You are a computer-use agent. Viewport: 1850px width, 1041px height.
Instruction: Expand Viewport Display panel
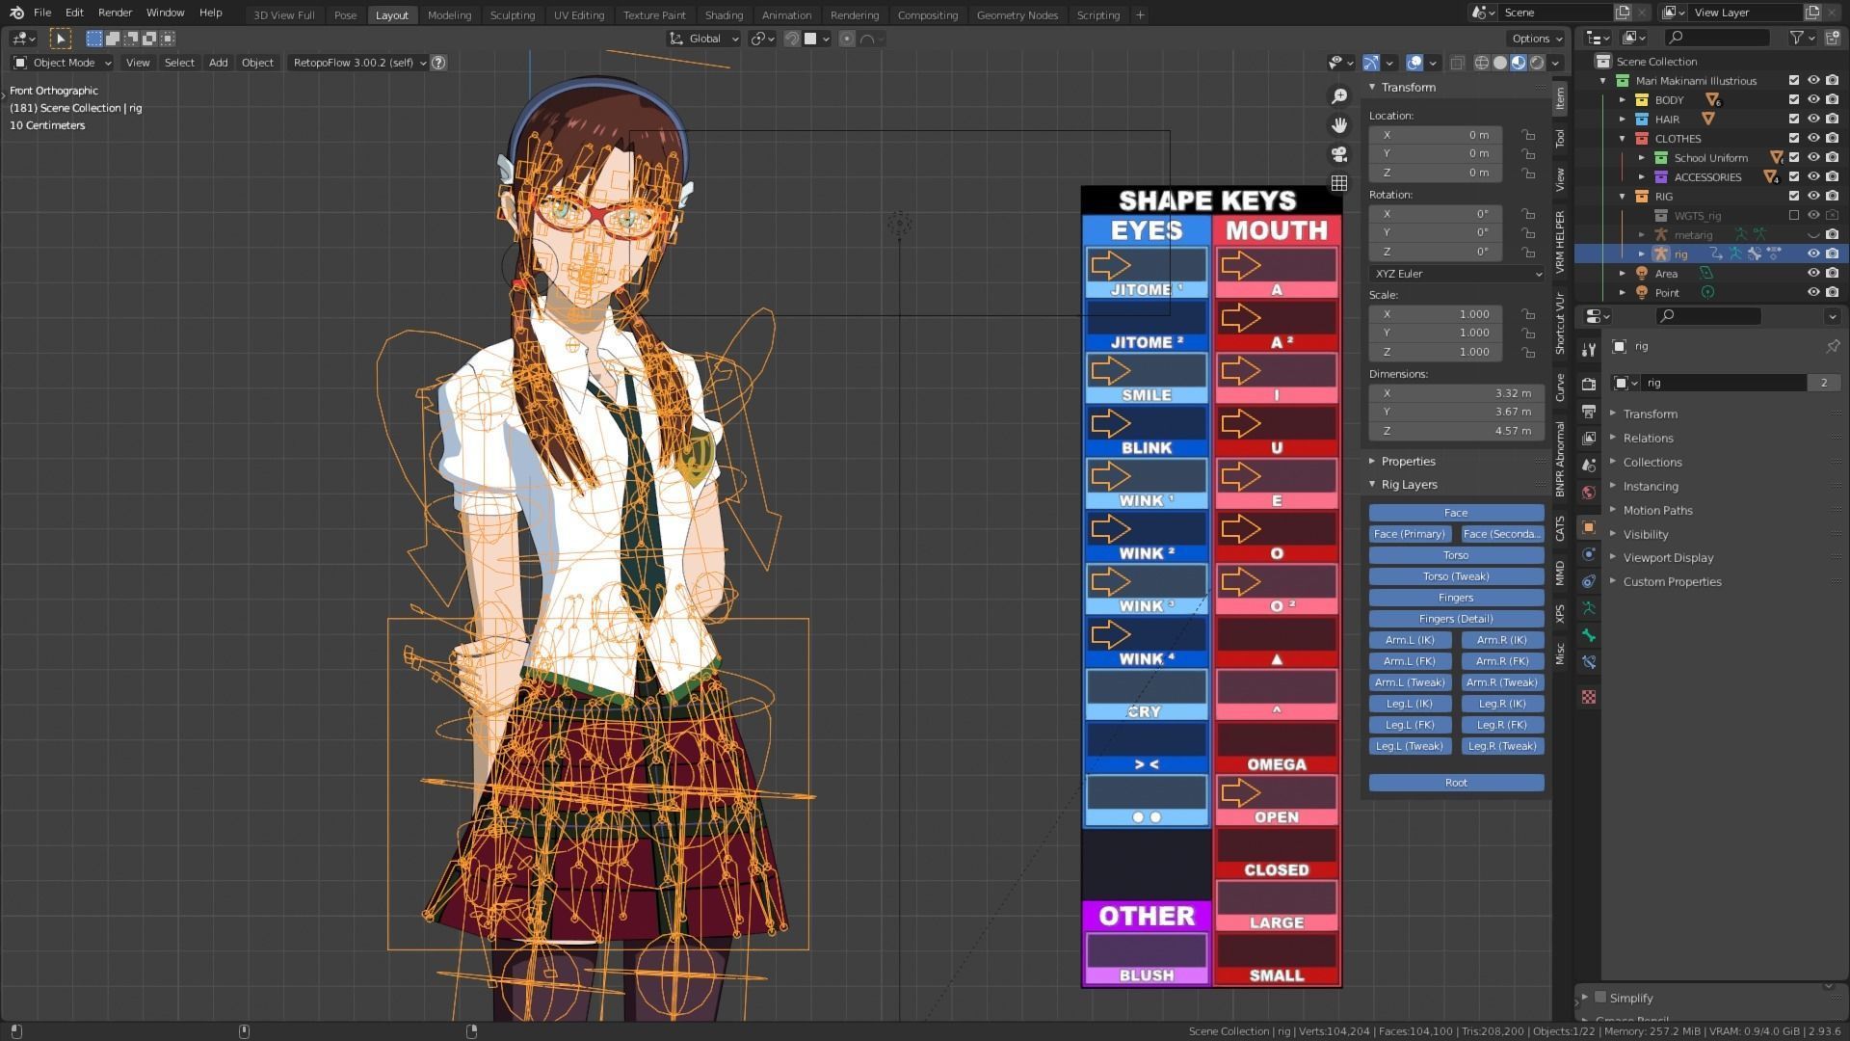[1668, 557]
